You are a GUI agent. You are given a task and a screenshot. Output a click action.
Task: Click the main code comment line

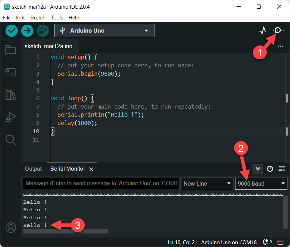134,107
